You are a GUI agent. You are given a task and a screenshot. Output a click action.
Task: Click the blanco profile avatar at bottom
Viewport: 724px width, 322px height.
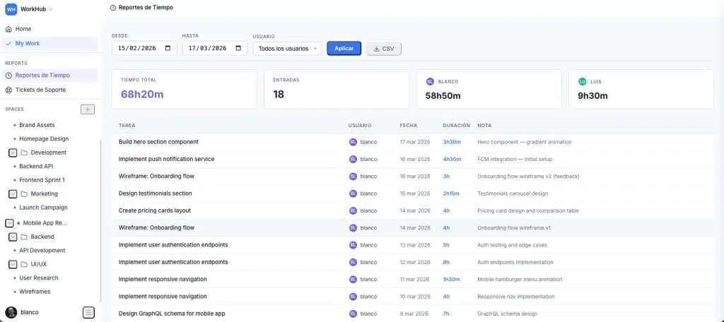(x=11, y=312)
